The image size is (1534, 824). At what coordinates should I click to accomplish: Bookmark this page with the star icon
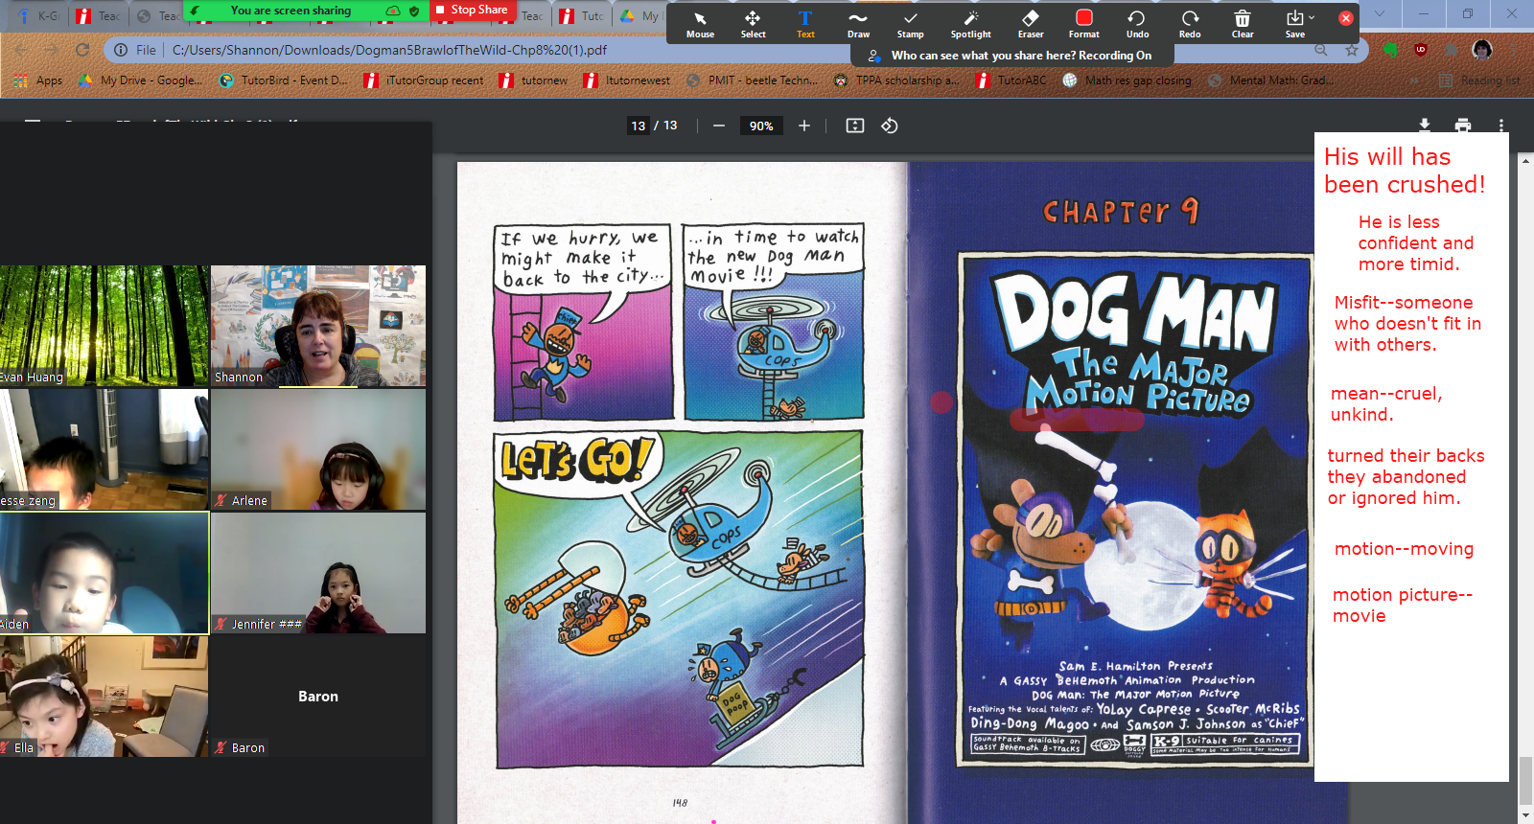(x=1352, y=50)
